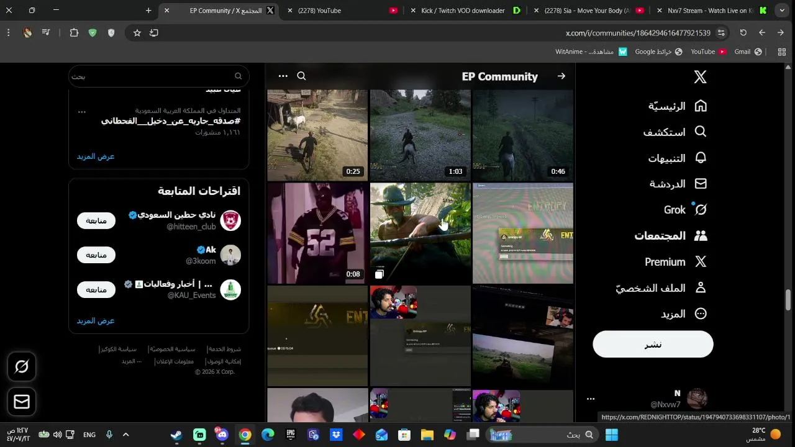This screenshot has height=447, width=795.
Task: Open the site info tune icon in address bar
Action: coord(721,32)
